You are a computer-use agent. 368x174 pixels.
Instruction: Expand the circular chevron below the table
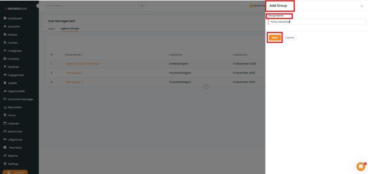206,86
